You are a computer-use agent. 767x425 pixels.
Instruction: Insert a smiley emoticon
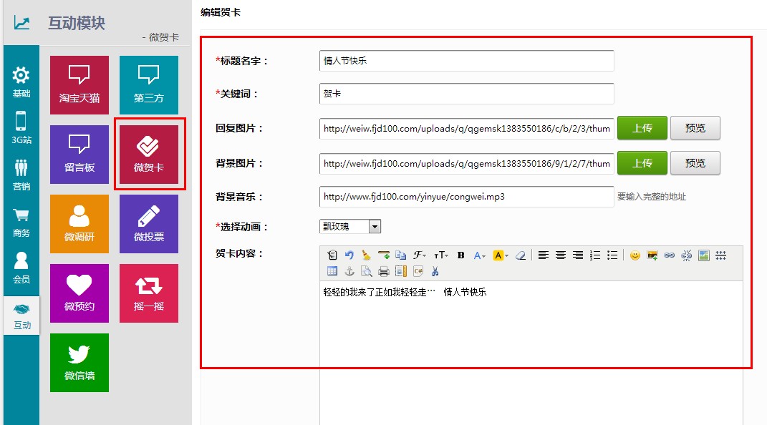tap(635, 255)
